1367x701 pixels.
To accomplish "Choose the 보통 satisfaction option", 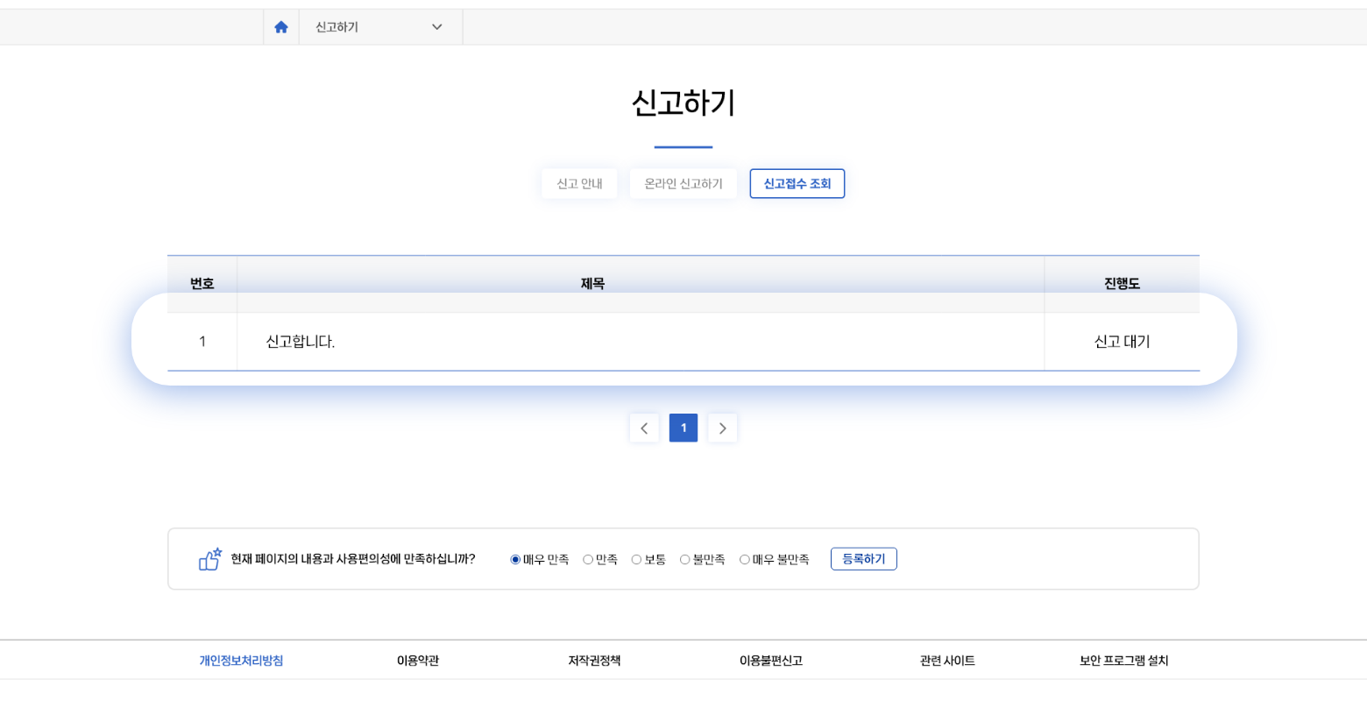I will tap(636, 560).
